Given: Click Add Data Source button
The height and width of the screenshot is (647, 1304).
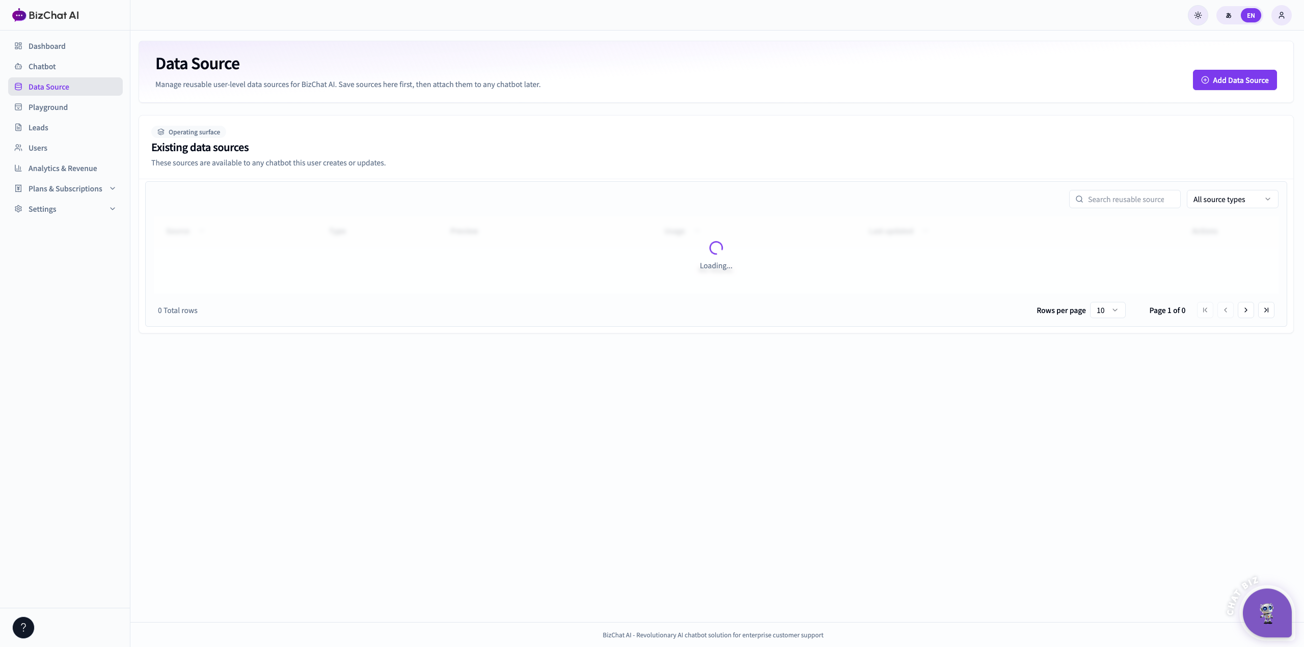Looking at the screenshot, I should 1235,80.
